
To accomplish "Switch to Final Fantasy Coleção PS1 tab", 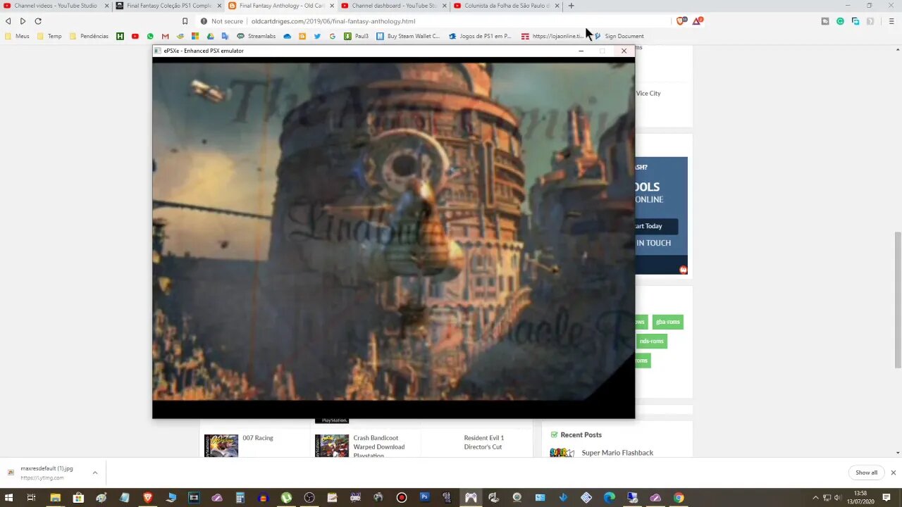I will pos(169,6).
